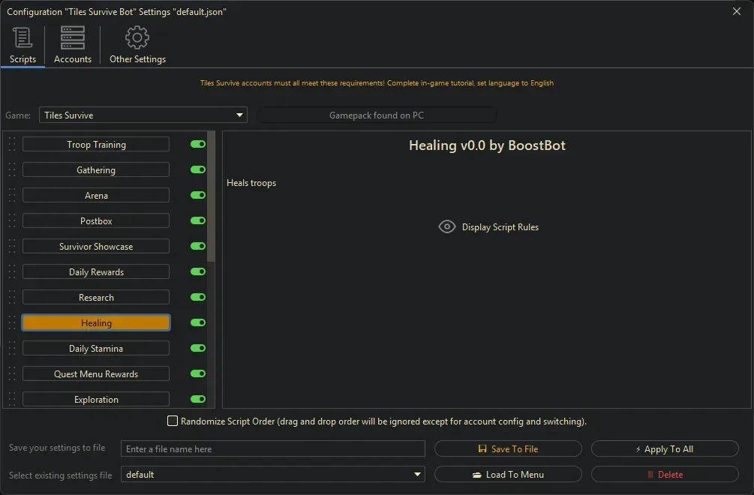Disable the Gathering script toggle
Screen dimensions: 754x495
pos(198,170)
